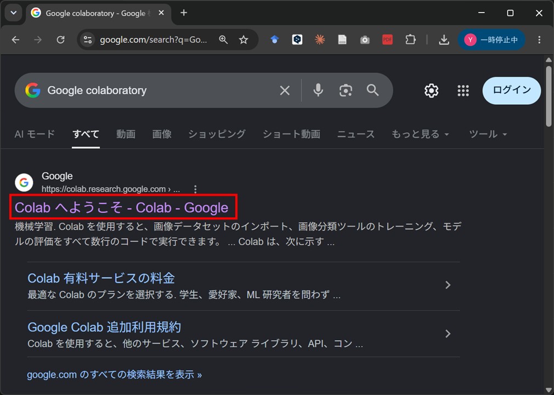Image resolution: width=554 pixels, height=395 pixels.
Task: Open Colab 有料サービスの料金 link
Action: (x=101, y=278)
